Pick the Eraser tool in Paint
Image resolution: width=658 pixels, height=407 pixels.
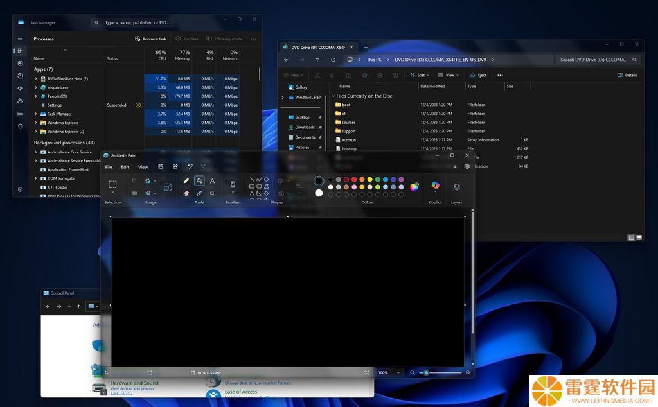point(186,193)
